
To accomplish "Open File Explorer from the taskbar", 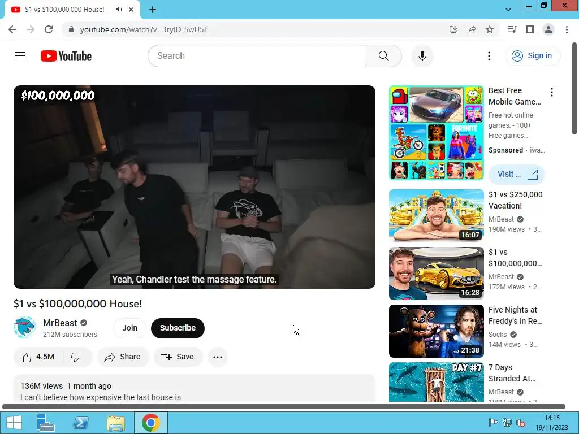I will click(116, 422).
